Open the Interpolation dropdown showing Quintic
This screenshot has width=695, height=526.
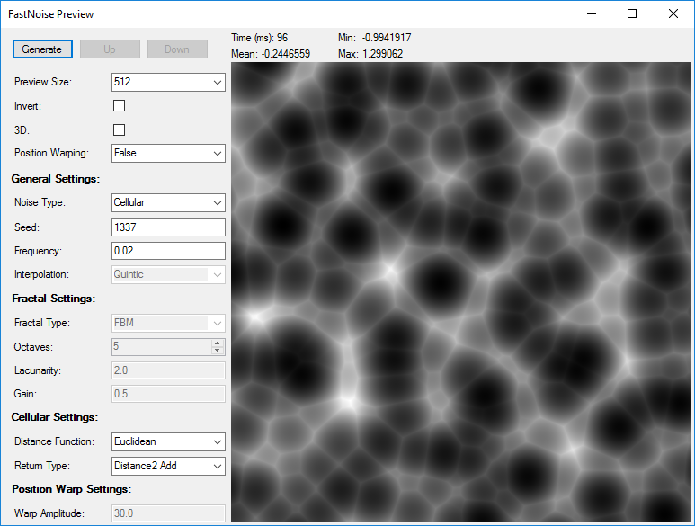click(x=168, y=274)
